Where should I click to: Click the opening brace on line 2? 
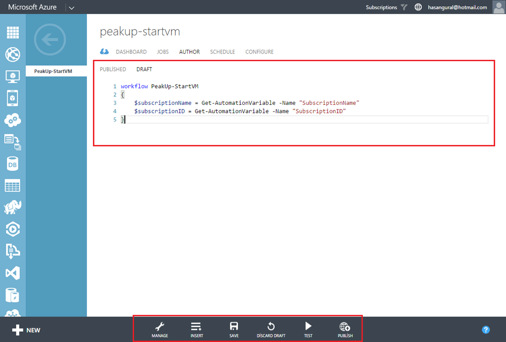(x=123, y=95)
